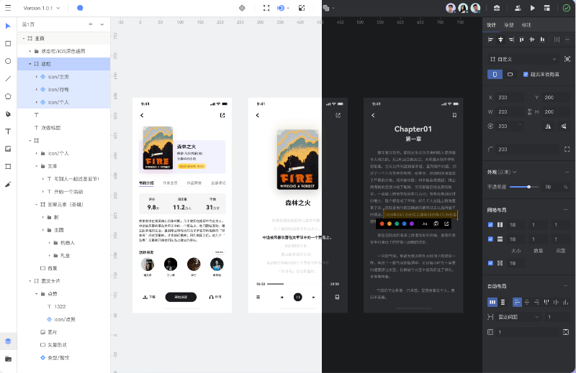
Task: Select the icon/行程 layer
Action: click(x=64, y=90)
